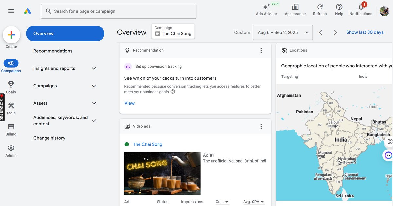Image resolution: width=393 pixels, height=206 pixels.
Task: Open the Avg. CPV column dropdown
Action: pos(253,202)
